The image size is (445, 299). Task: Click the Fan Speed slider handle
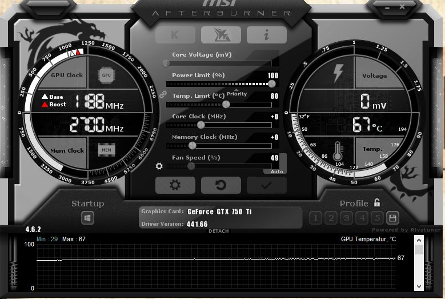pyautogui.click(x=191, y=166)
